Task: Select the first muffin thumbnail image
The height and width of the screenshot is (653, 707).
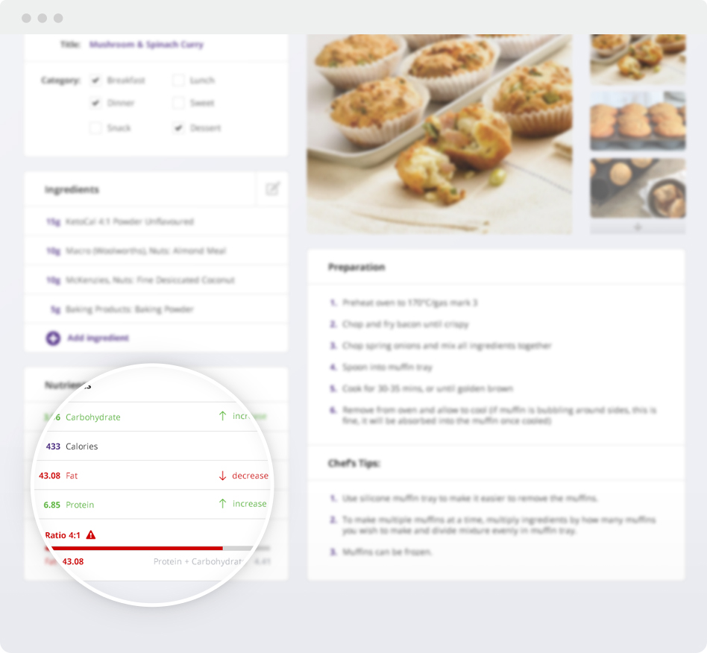Action: 638,59
